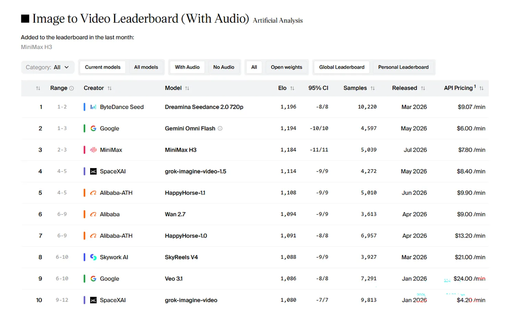The height and width of the screenshot is (309, 514).
Task: Select the Personal Leaderboard tab
Action: pos(403,67)
